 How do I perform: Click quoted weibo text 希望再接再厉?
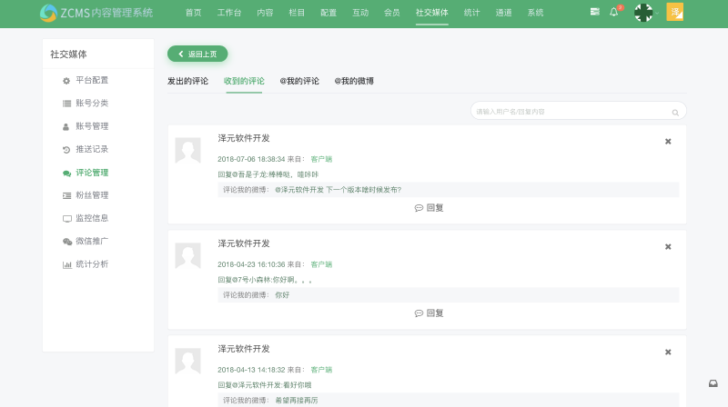(x=297, y=400)
